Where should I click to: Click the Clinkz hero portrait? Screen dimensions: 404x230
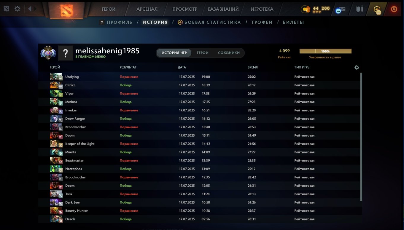pos(56,85)
